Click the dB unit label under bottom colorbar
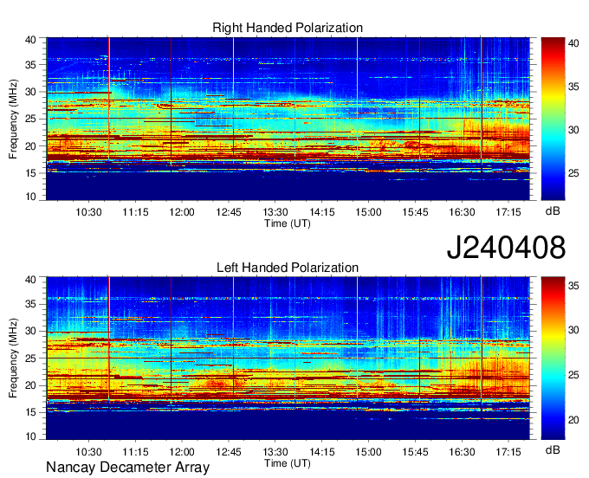The height and width of the screenshot is (478, 589). click(x=553, y=450)
